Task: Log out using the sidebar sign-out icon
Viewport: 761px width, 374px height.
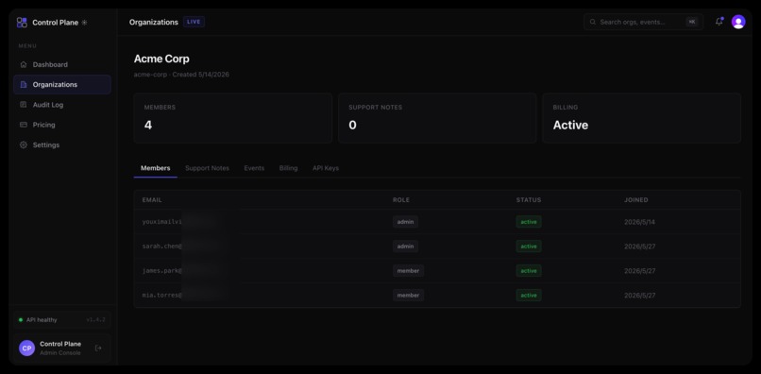Action: [98, 348]
